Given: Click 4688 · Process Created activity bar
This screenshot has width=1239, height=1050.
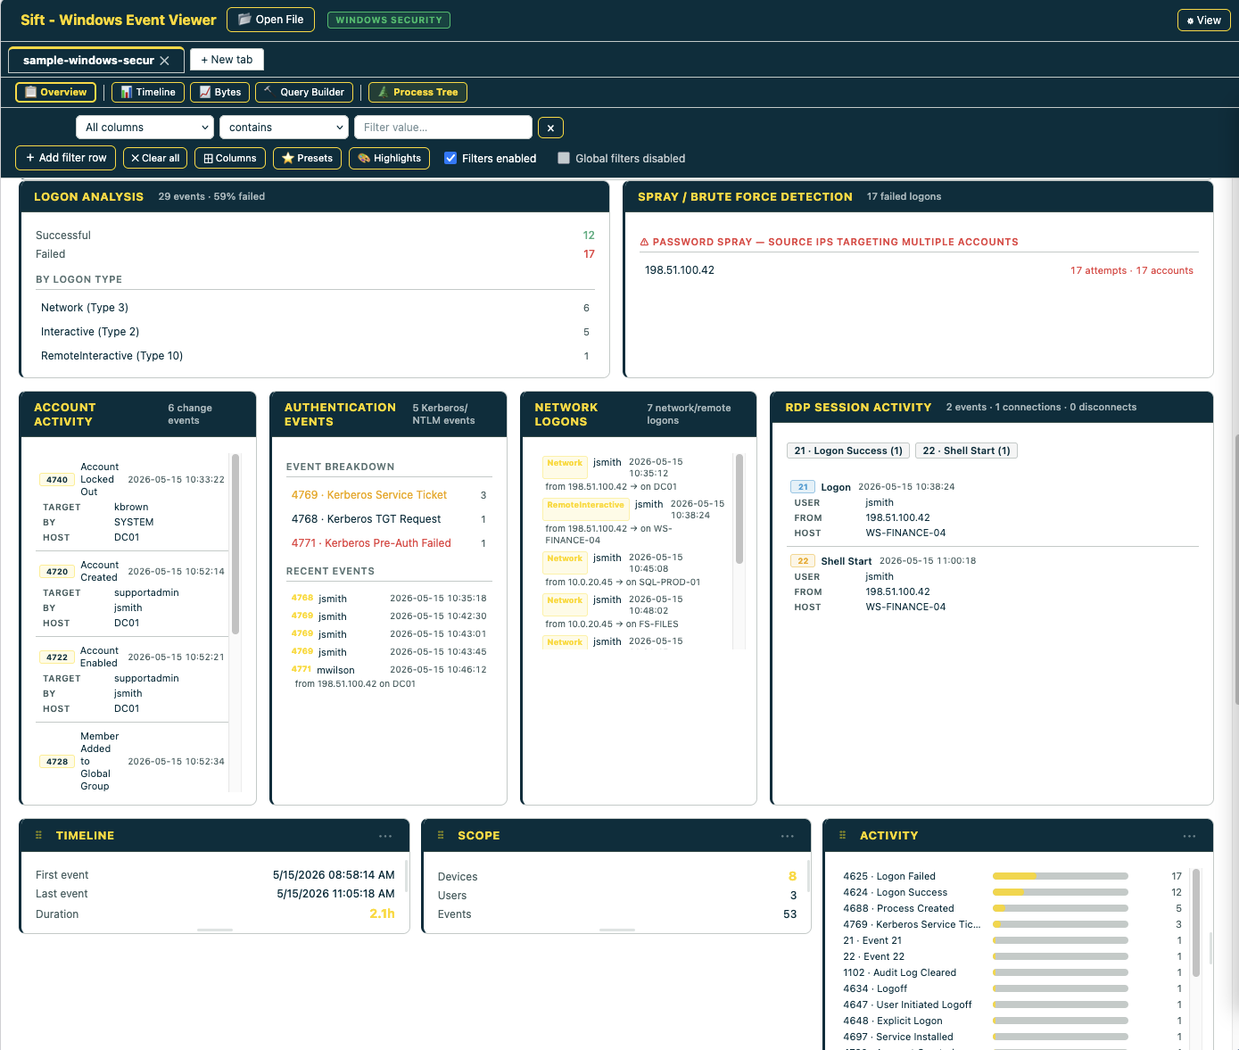Looking at the screenshot, I should pos(1061,908).
